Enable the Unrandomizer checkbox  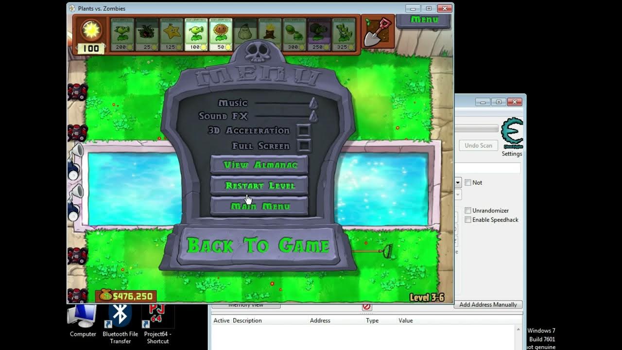click(468, 210)
